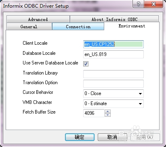Image resolution: width=166 pixels, height=147 pixels.
Task: Focus the Translation Option field
Action: pyautogui.click(x=113, y=84)
